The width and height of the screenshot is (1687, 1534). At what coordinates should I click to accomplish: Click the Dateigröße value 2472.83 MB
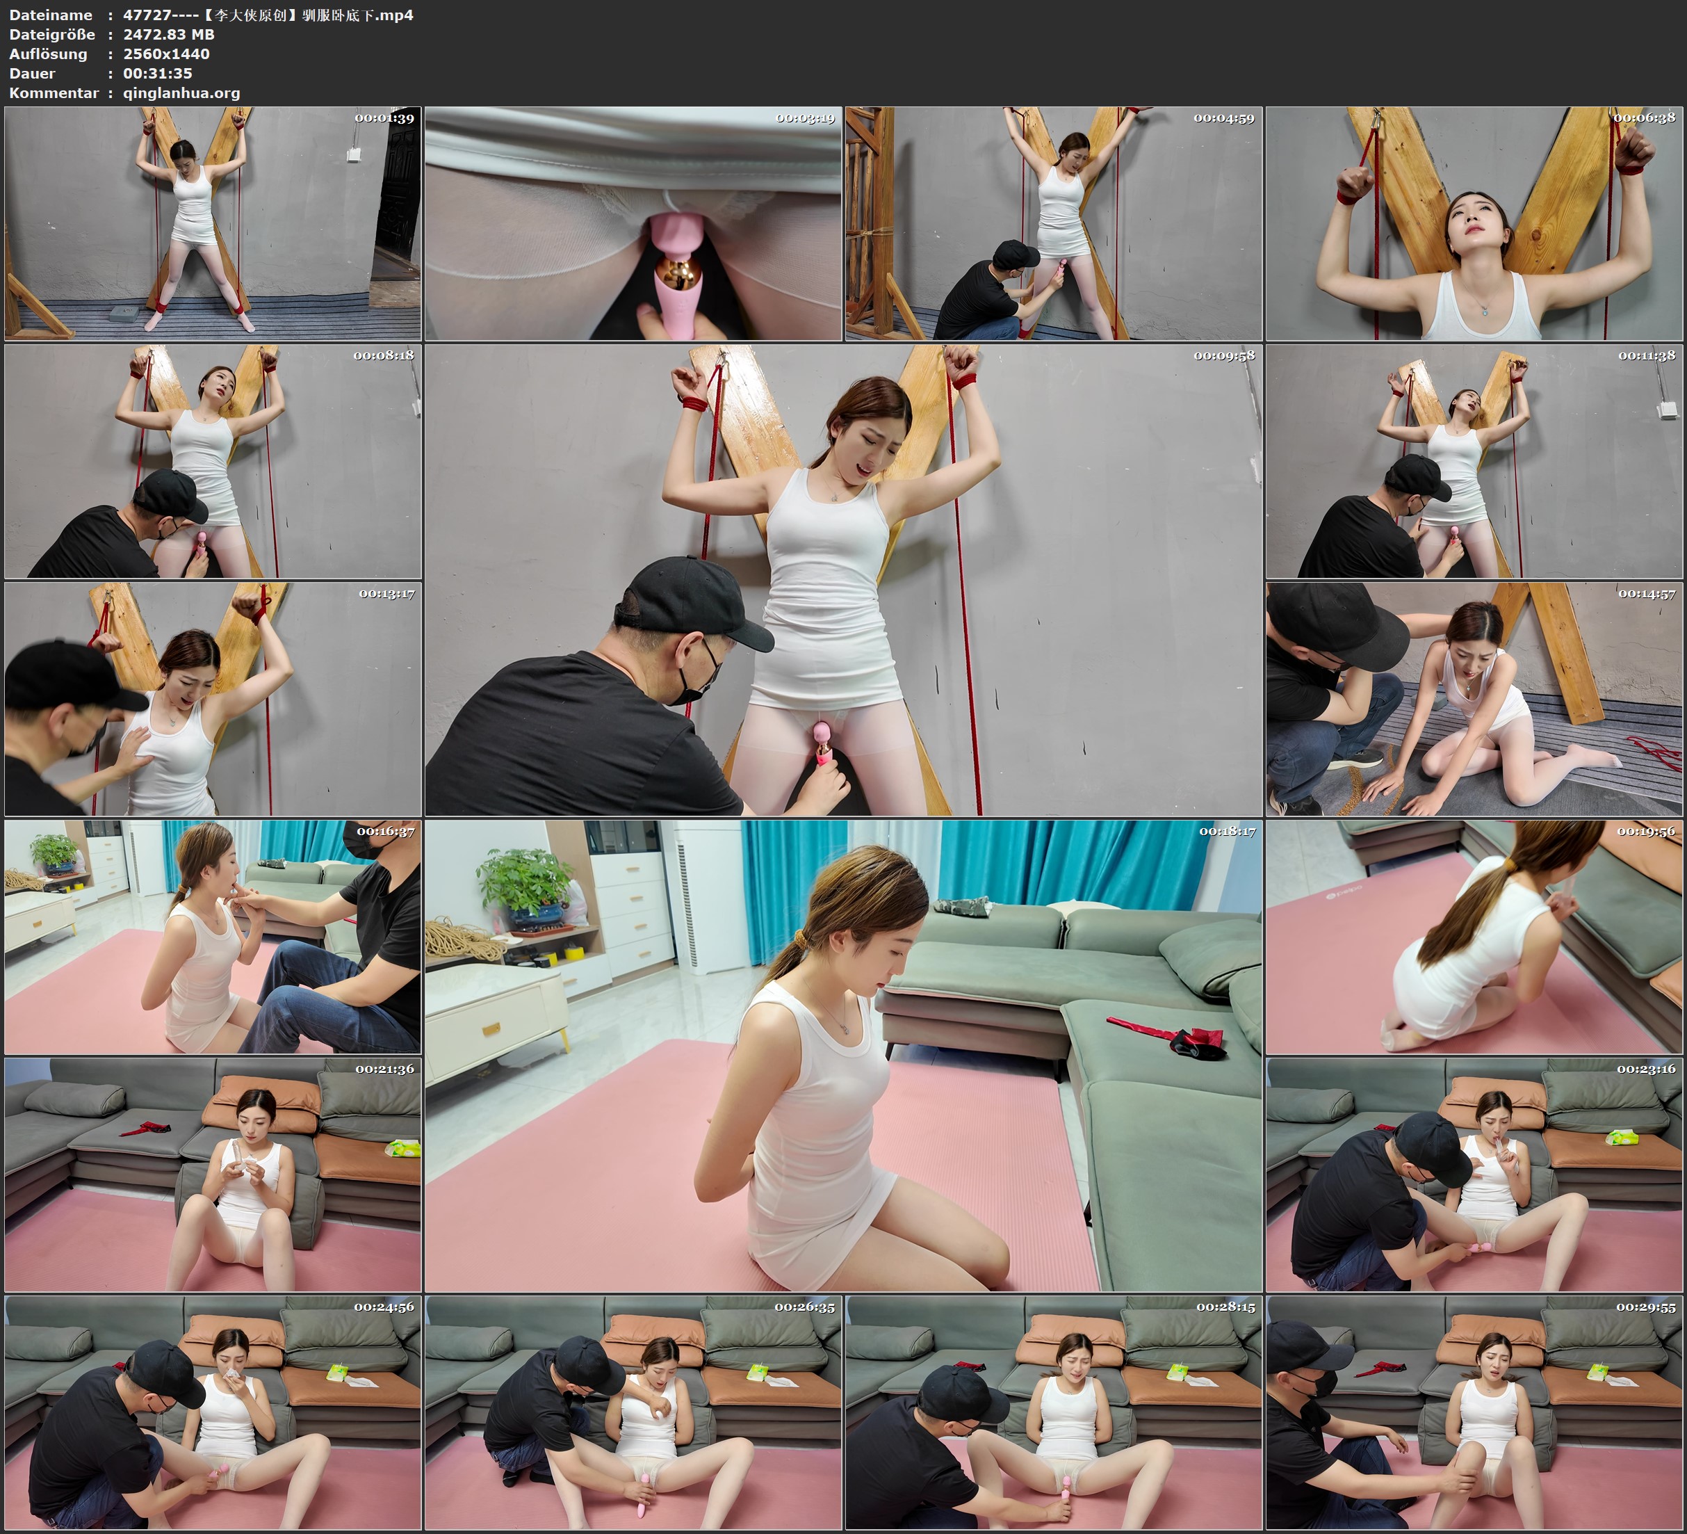pos(169,34)
